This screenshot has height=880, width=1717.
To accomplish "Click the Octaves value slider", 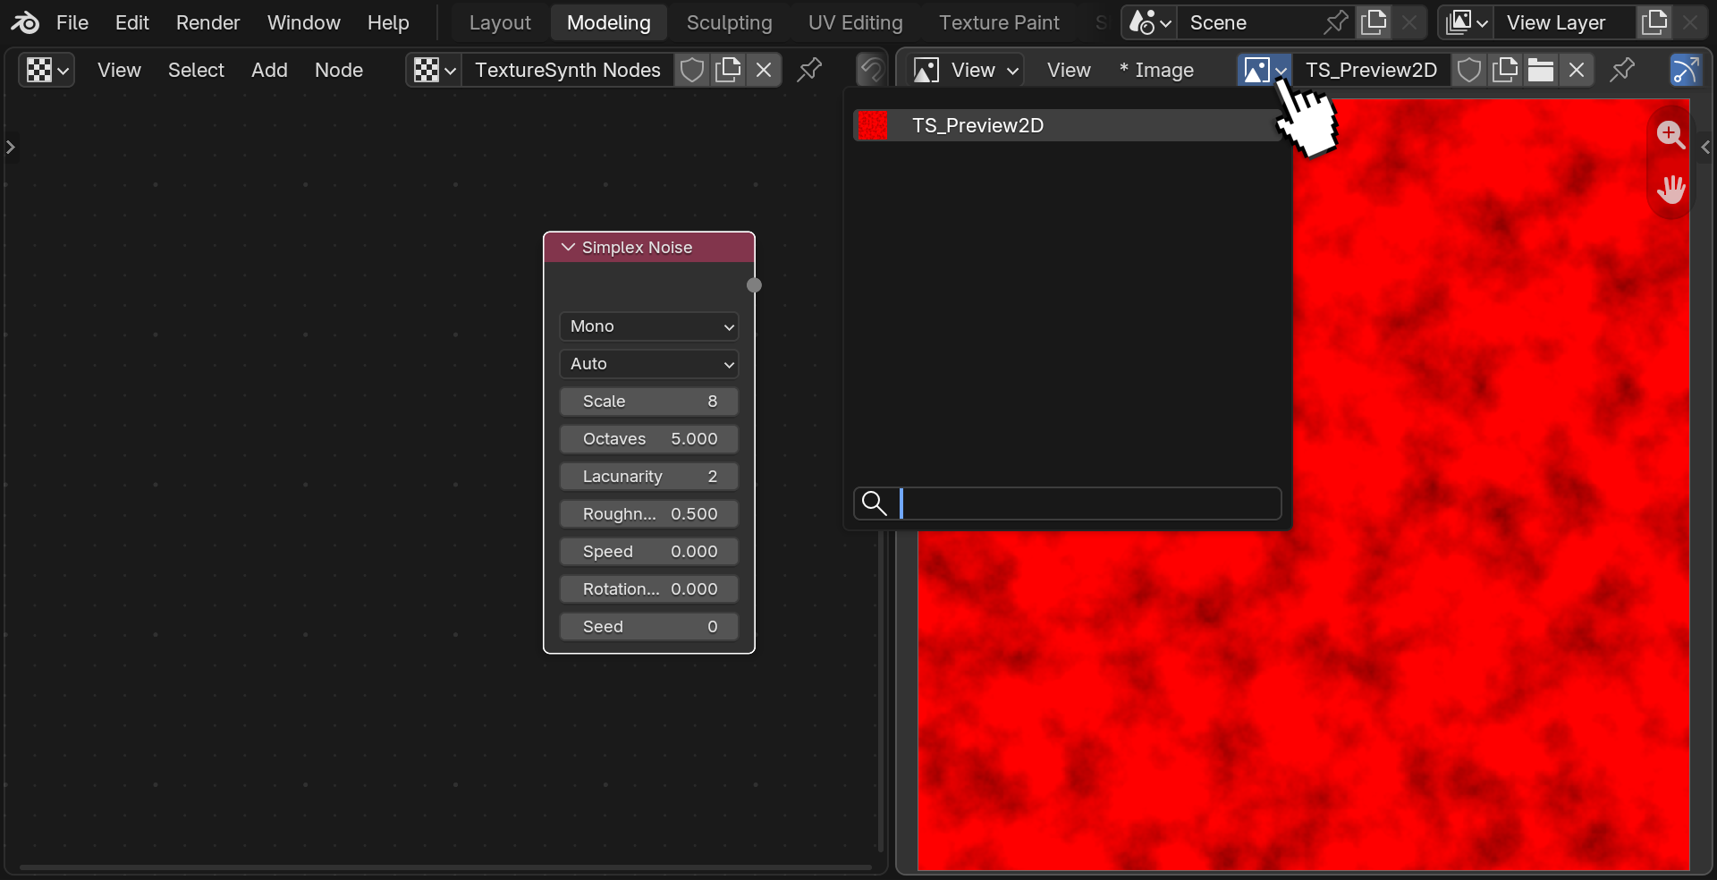I will (x=649, y=439).
